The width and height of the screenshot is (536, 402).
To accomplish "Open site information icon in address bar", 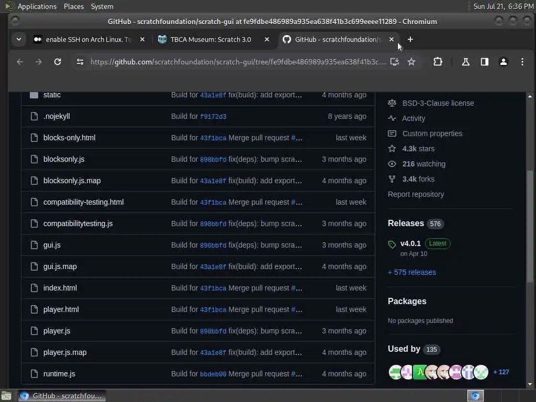I will 80,62.
